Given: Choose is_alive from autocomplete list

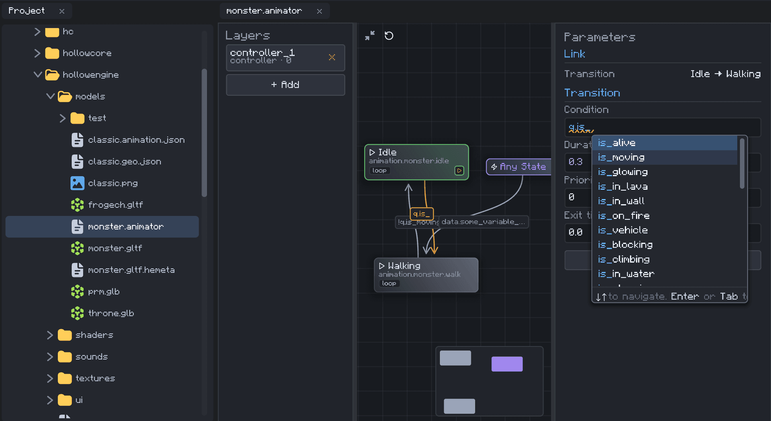Looking at the screenshot, I should (665, 143).
